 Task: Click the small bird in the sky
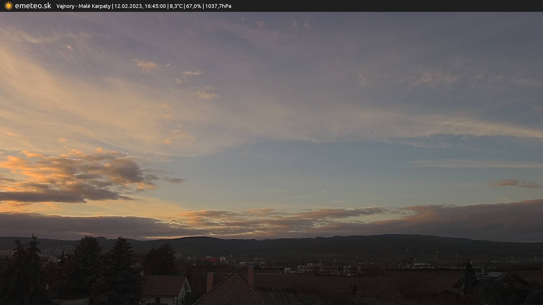pyautogui.click(x=372, y=131)
